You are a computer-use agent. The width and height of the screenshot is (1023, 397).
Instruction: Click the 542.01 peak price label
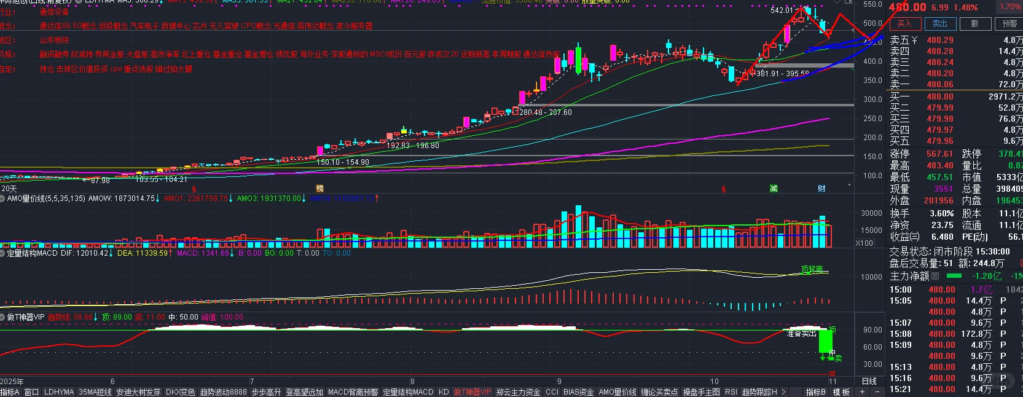781,10
